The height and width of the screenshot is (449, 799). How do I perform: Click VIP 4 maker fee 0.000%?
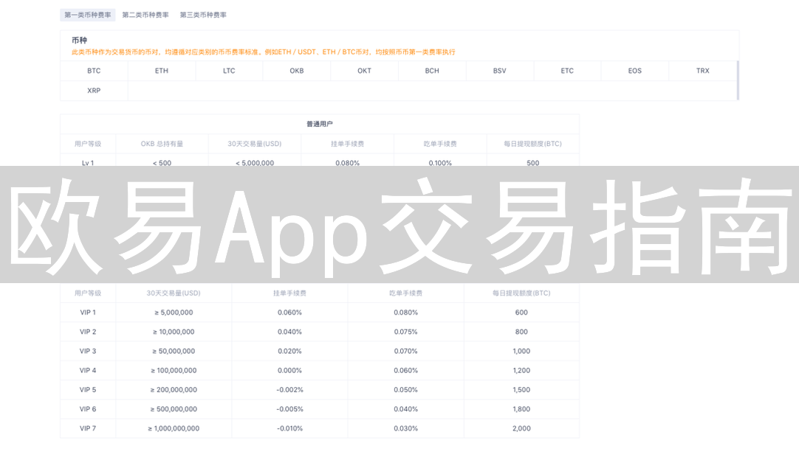[x=290, y=371]
